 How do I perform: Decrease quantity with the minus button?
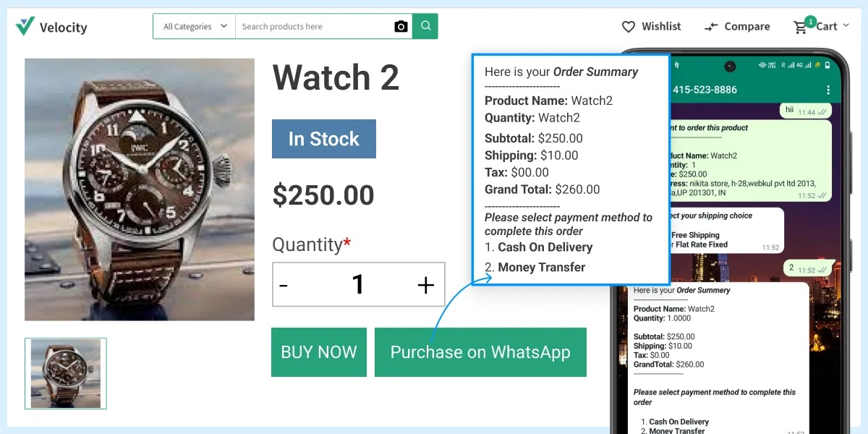coord(284,285)
